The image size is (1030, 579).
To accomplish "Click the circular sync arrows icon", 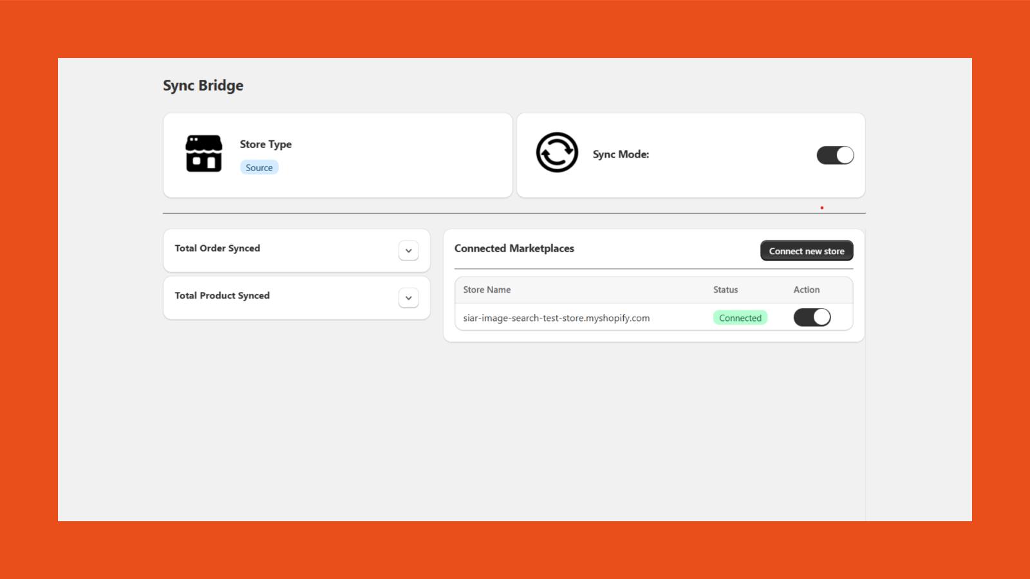I will click(x=557, y=152).
